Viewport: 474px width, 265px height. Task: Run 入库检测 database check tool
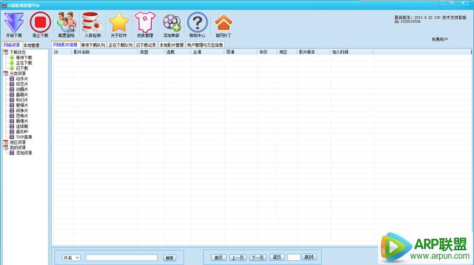93,23
